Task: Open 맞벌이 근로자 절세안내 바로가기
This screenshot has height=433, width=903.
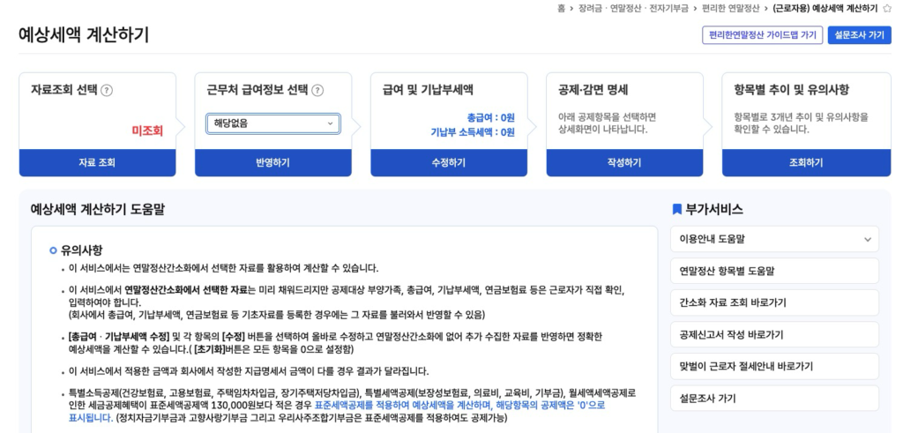Action: point(774,366)
